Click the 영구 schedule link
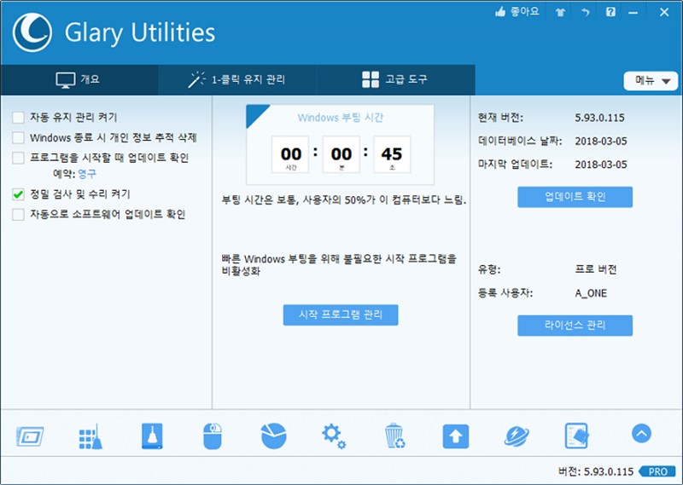This screenshot has height=485, width=683. (x=87, y=174)
